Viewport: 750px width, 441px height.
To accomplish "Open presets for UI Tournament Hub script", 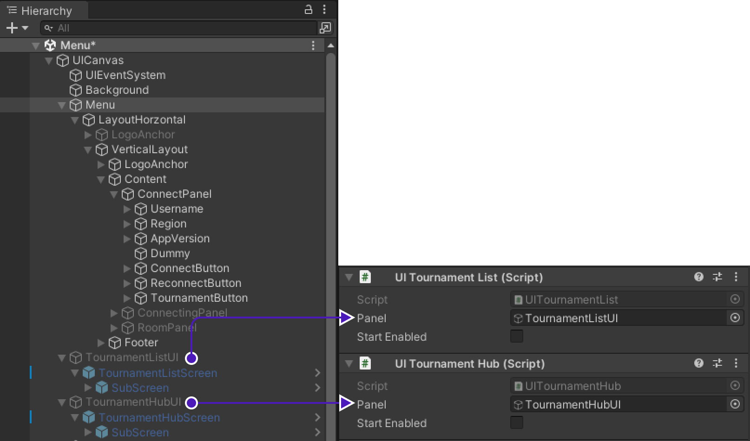I will point(717,363).
